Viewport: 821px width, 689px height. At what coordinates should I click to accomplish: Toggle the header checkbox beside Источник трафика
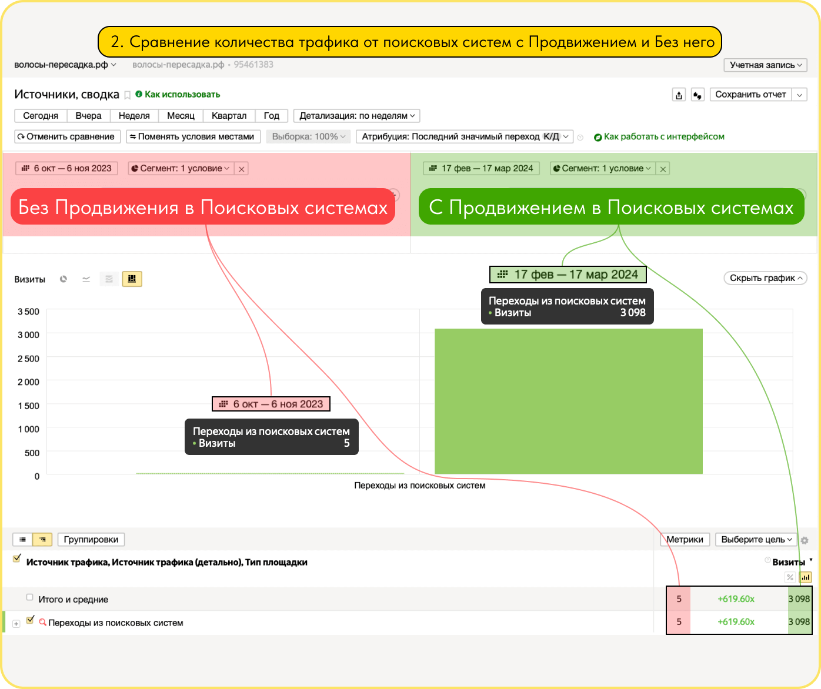[17, 558]
